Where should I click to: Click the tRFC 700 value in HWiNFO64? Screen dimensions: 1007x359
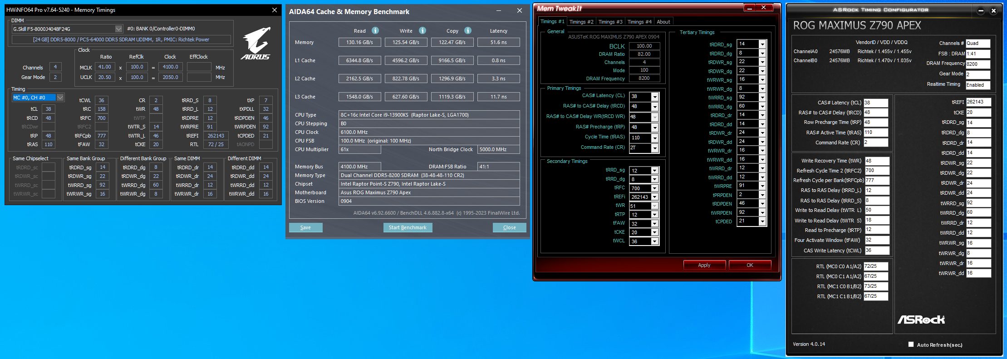(x=102, y=118)
